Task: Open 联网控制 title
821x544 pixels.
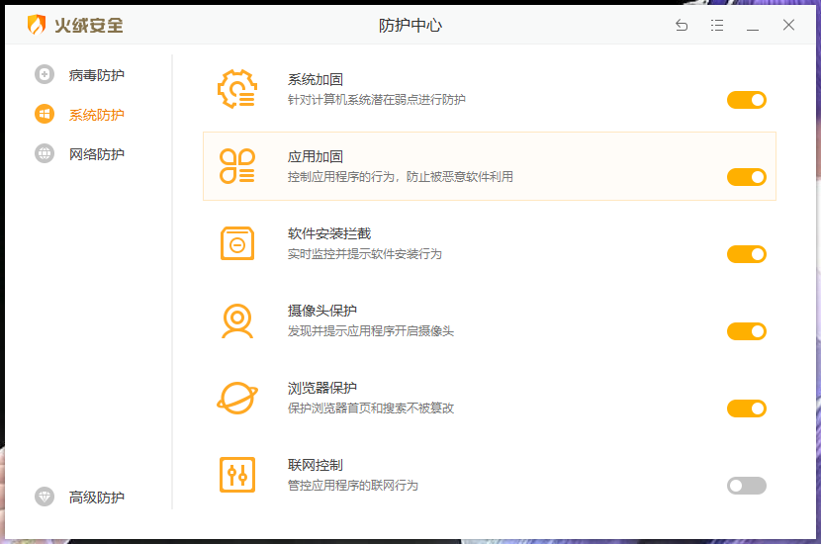Action: click(316, 465)
